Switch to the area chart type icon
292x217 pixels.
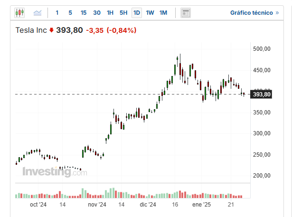pos(38,12)
